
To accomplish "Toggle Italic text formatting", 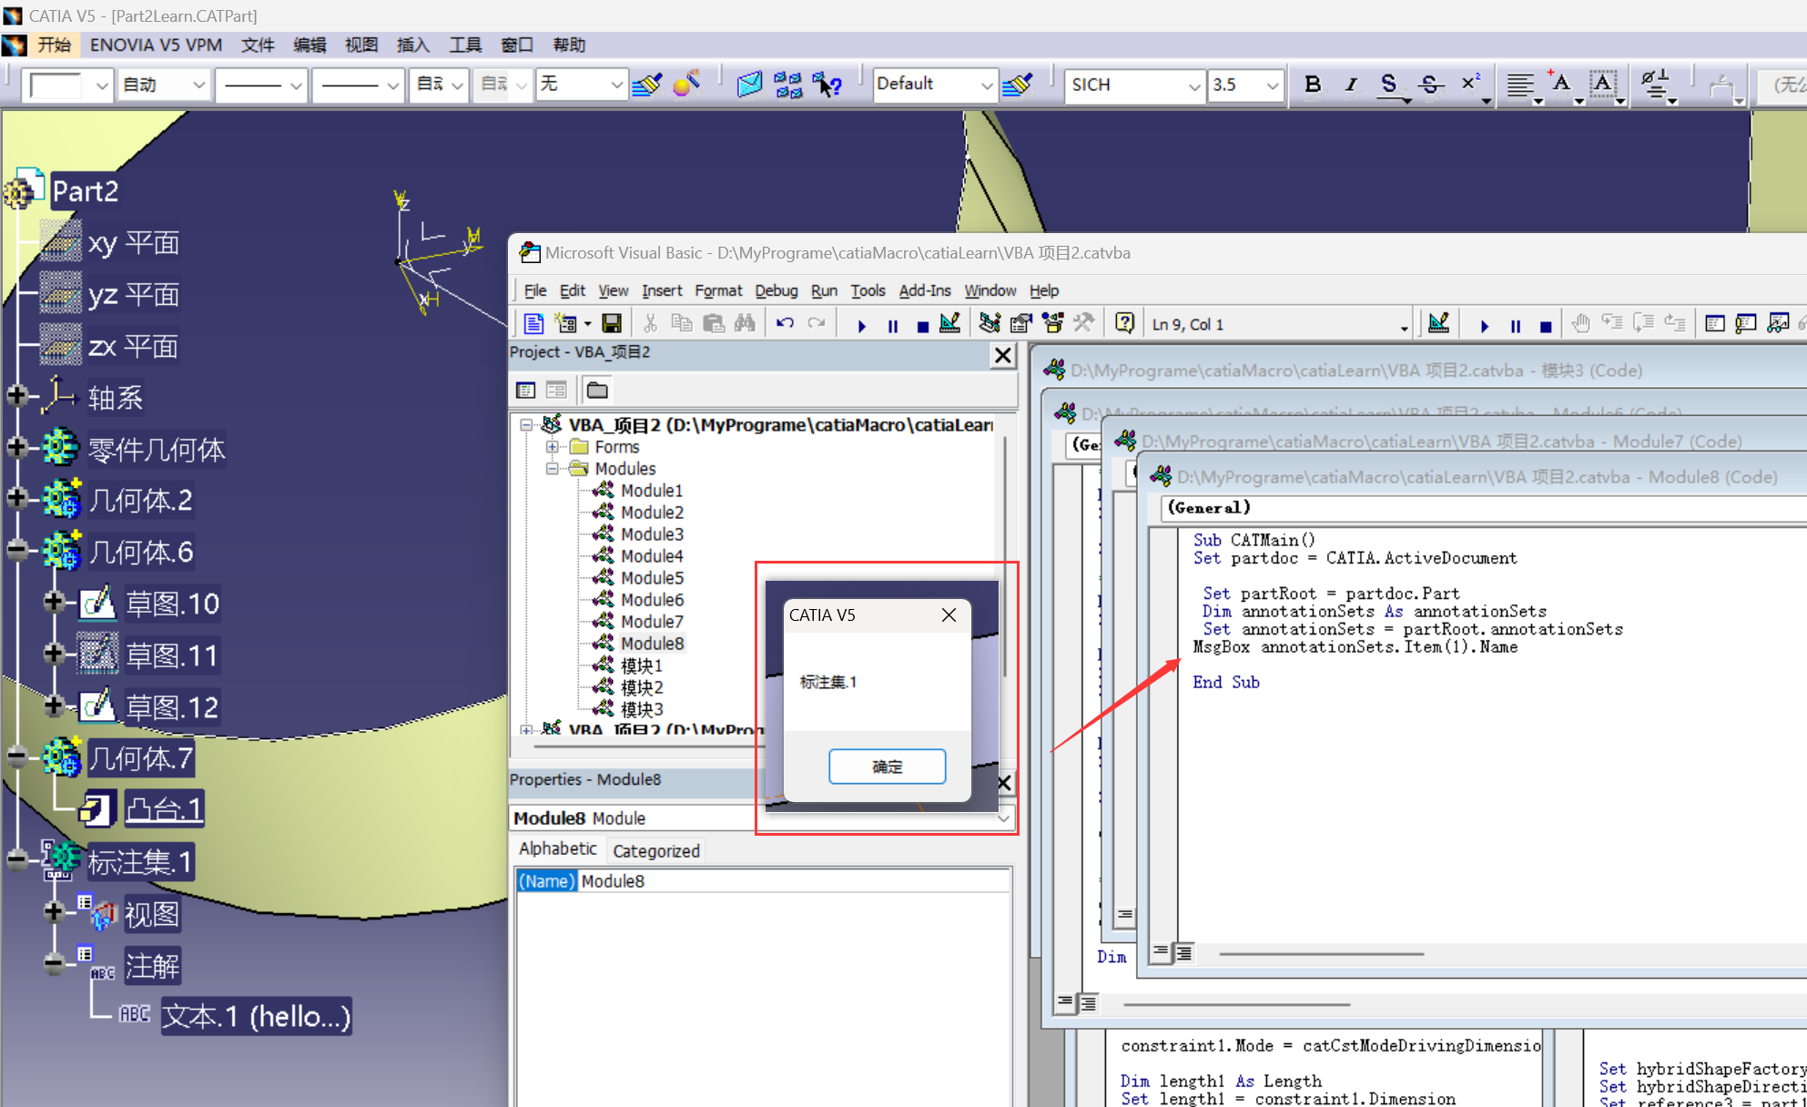I will coord(1351,85).
